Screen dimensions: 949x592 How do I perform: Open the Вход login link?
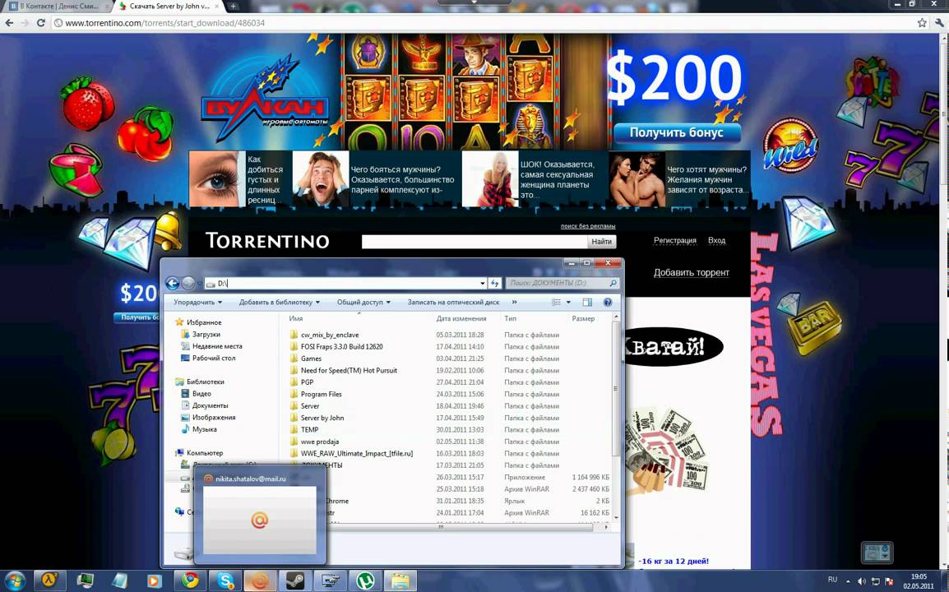716,240
